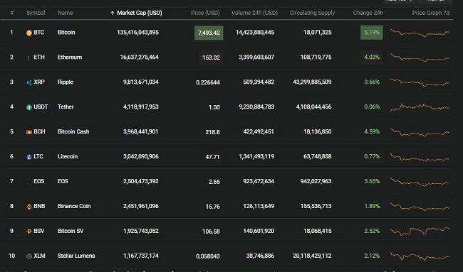463x272 pixels.
Task: Open the Bitcoin name link
Action: (x=66, y=33)
